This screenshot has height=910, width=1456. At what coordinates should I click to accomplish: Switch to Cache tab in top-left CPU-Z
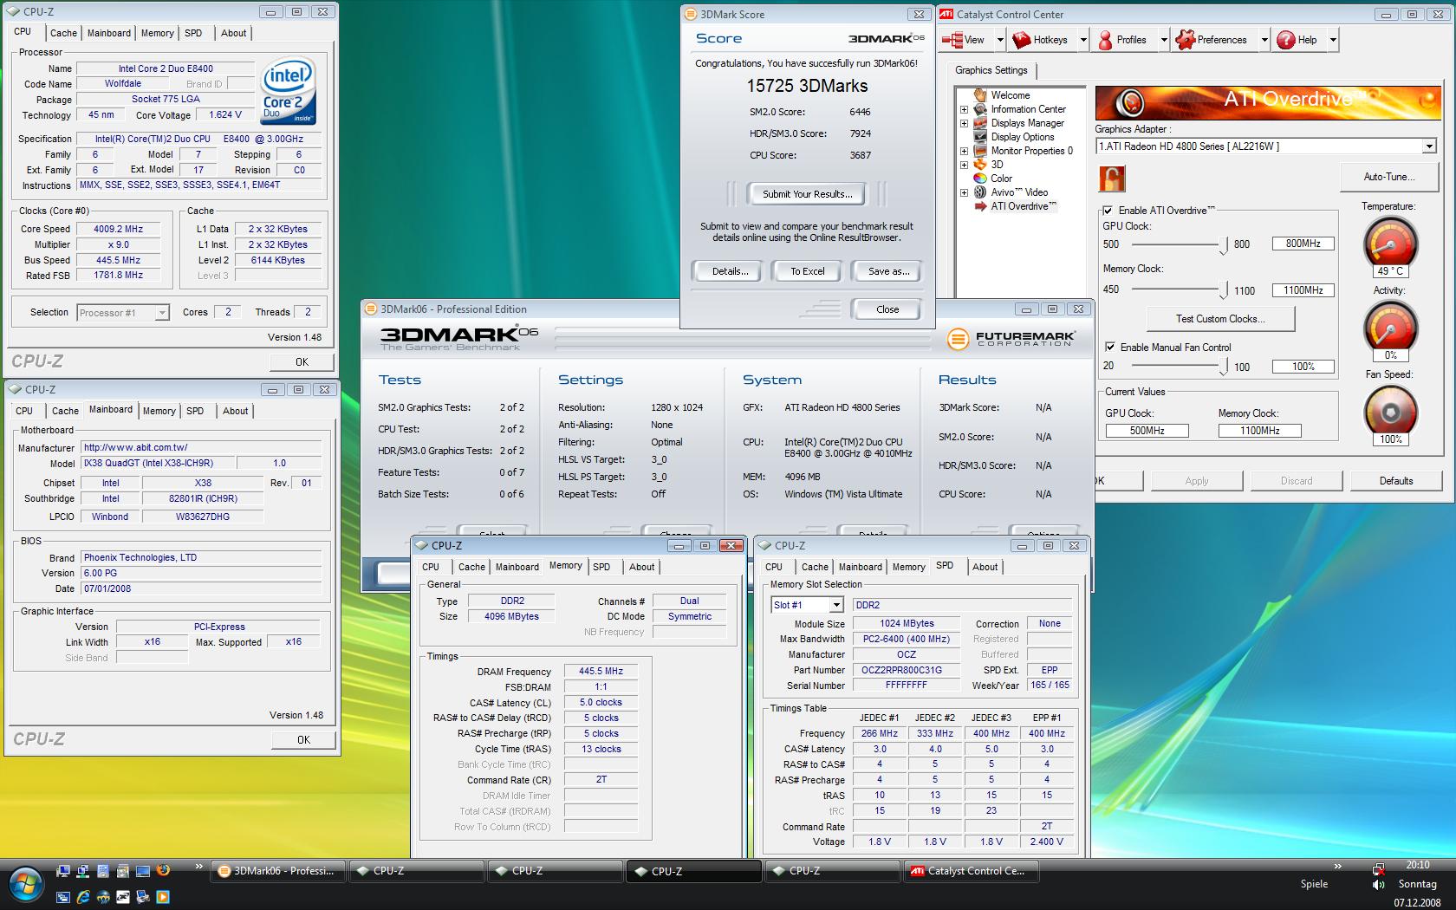[63, 33]
